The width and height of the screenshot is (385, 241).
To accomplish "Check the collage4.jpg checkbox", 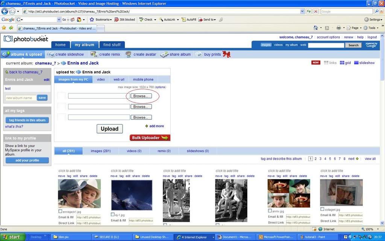I will point(322,209).
